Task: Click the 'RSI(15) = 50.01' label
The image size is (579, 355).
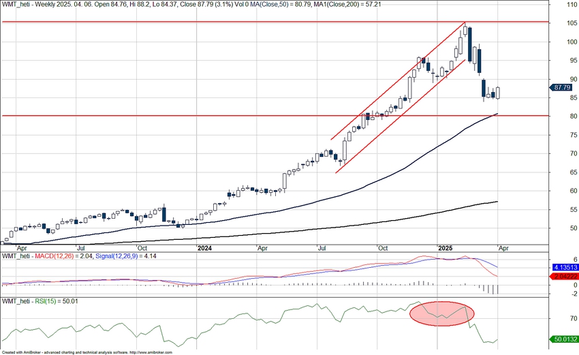Action: [57, 301]
